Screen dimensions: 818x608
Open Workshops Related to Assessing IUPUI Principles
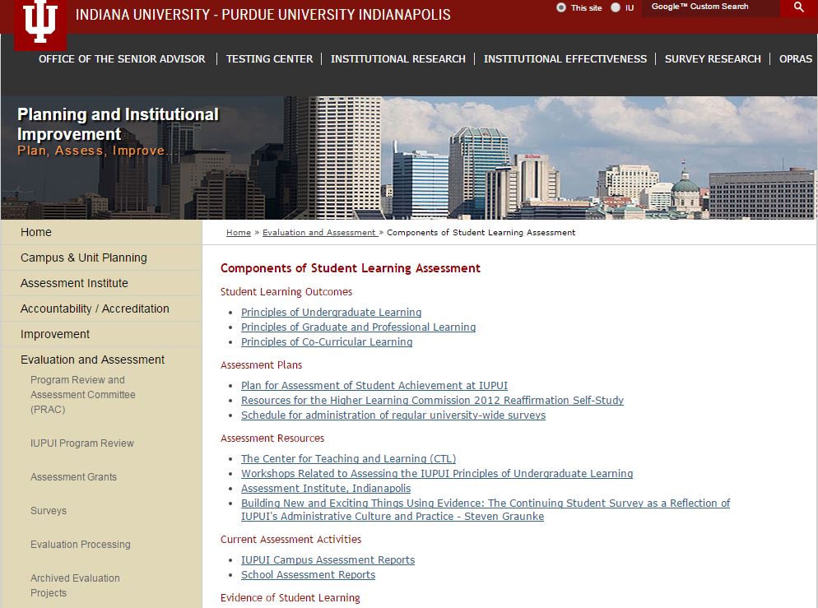(437, 473)
